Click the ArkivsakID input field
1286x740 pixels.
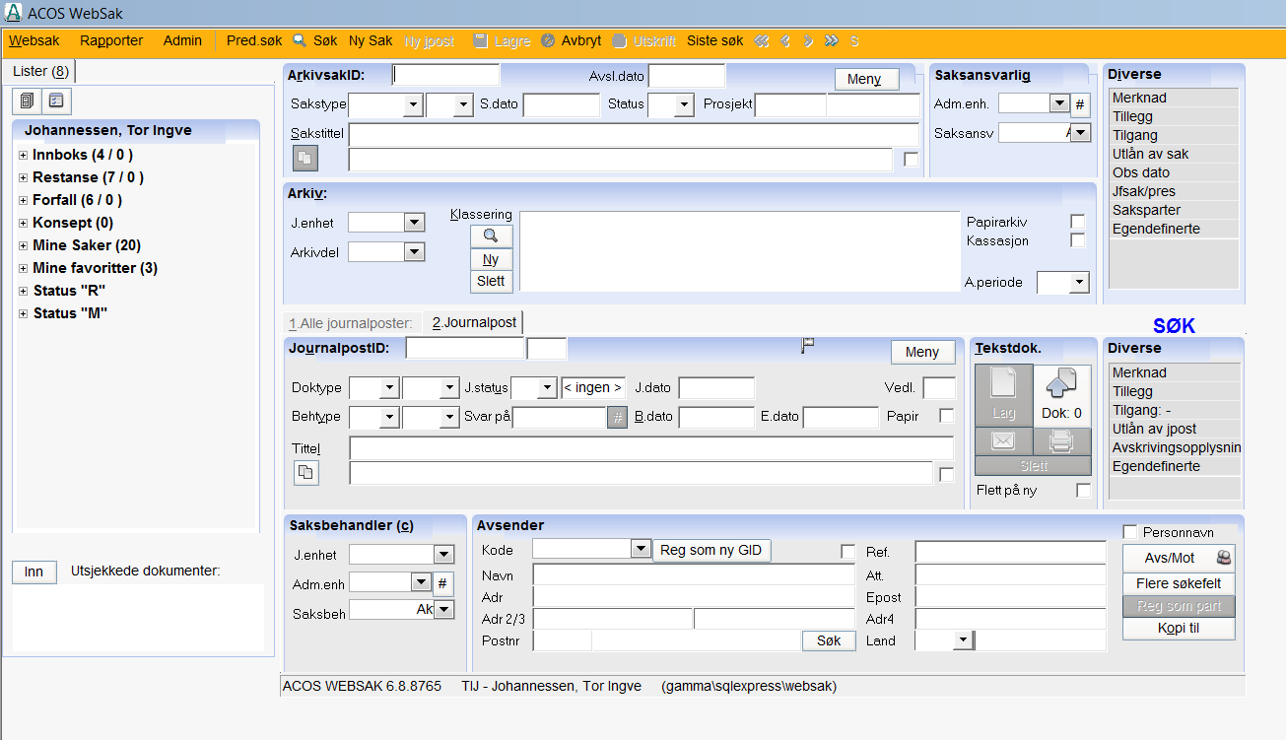coord(446,76)
